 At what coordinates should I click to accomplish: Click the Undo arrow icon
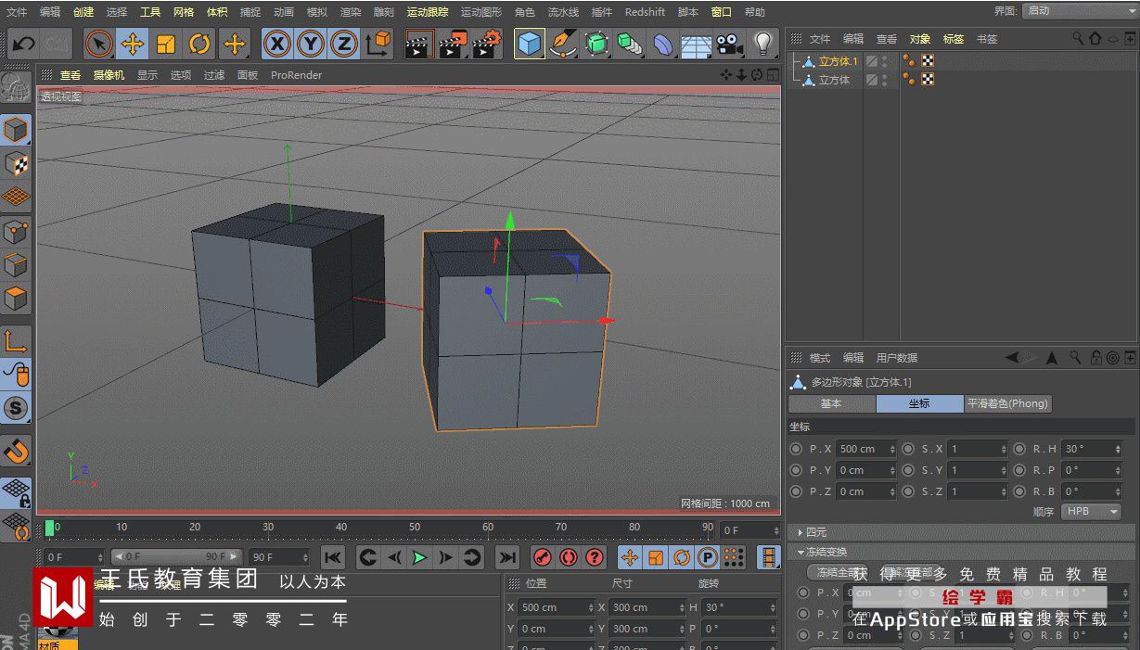[x=23, y=44]
